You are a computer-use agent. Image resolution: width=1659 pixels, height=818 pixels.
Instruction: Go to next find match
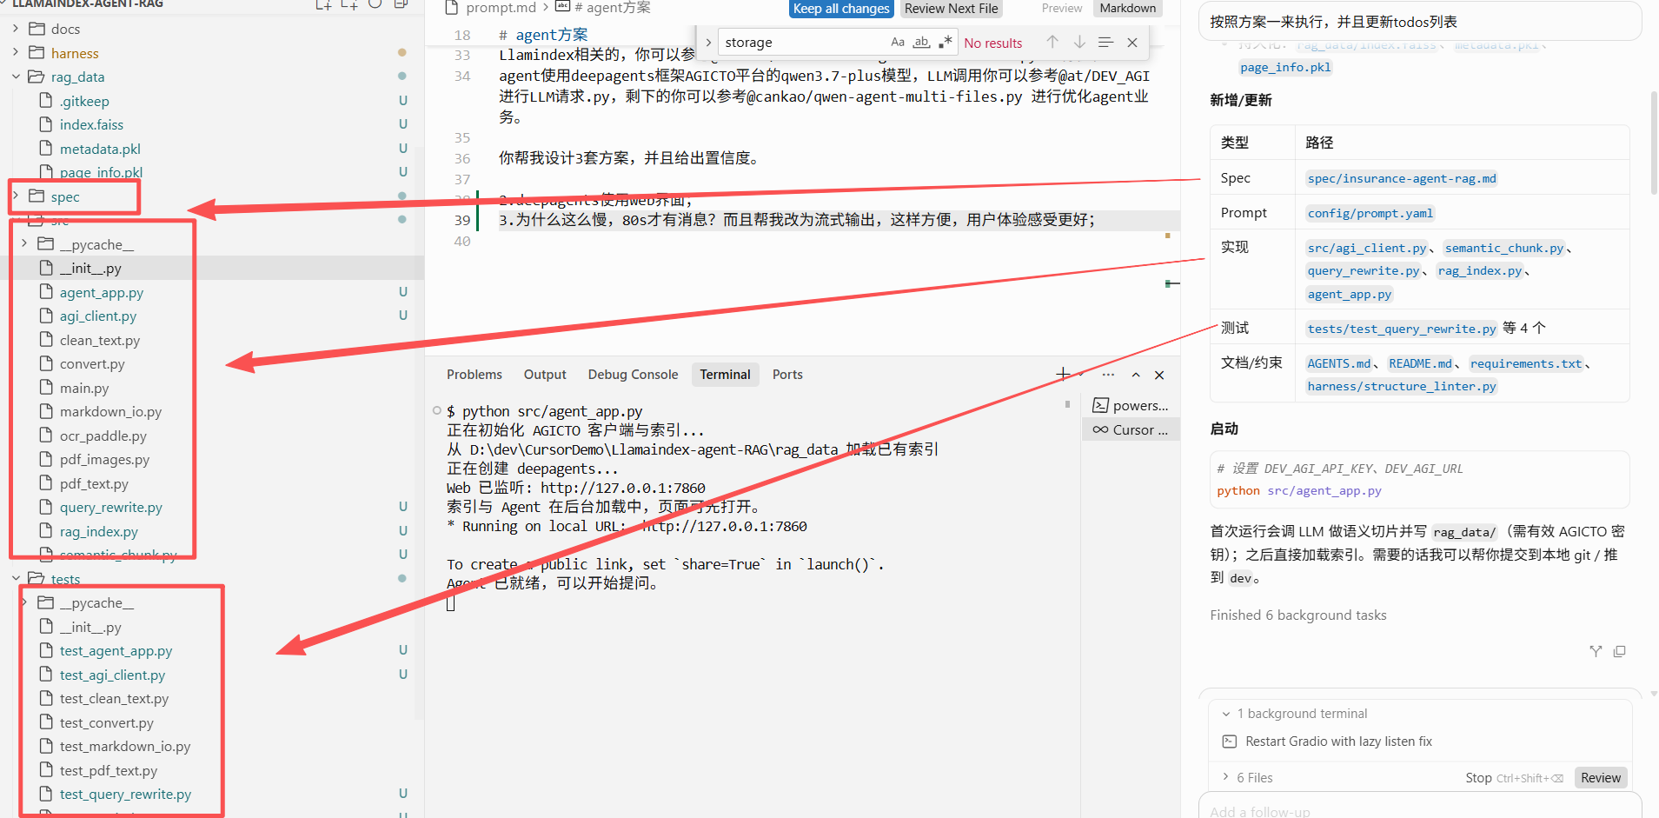[1079, 42]
